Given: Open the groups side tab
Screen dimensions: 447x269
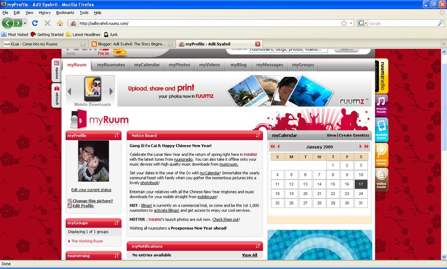Looking at the screenshot, I should [x=56, y=96].
